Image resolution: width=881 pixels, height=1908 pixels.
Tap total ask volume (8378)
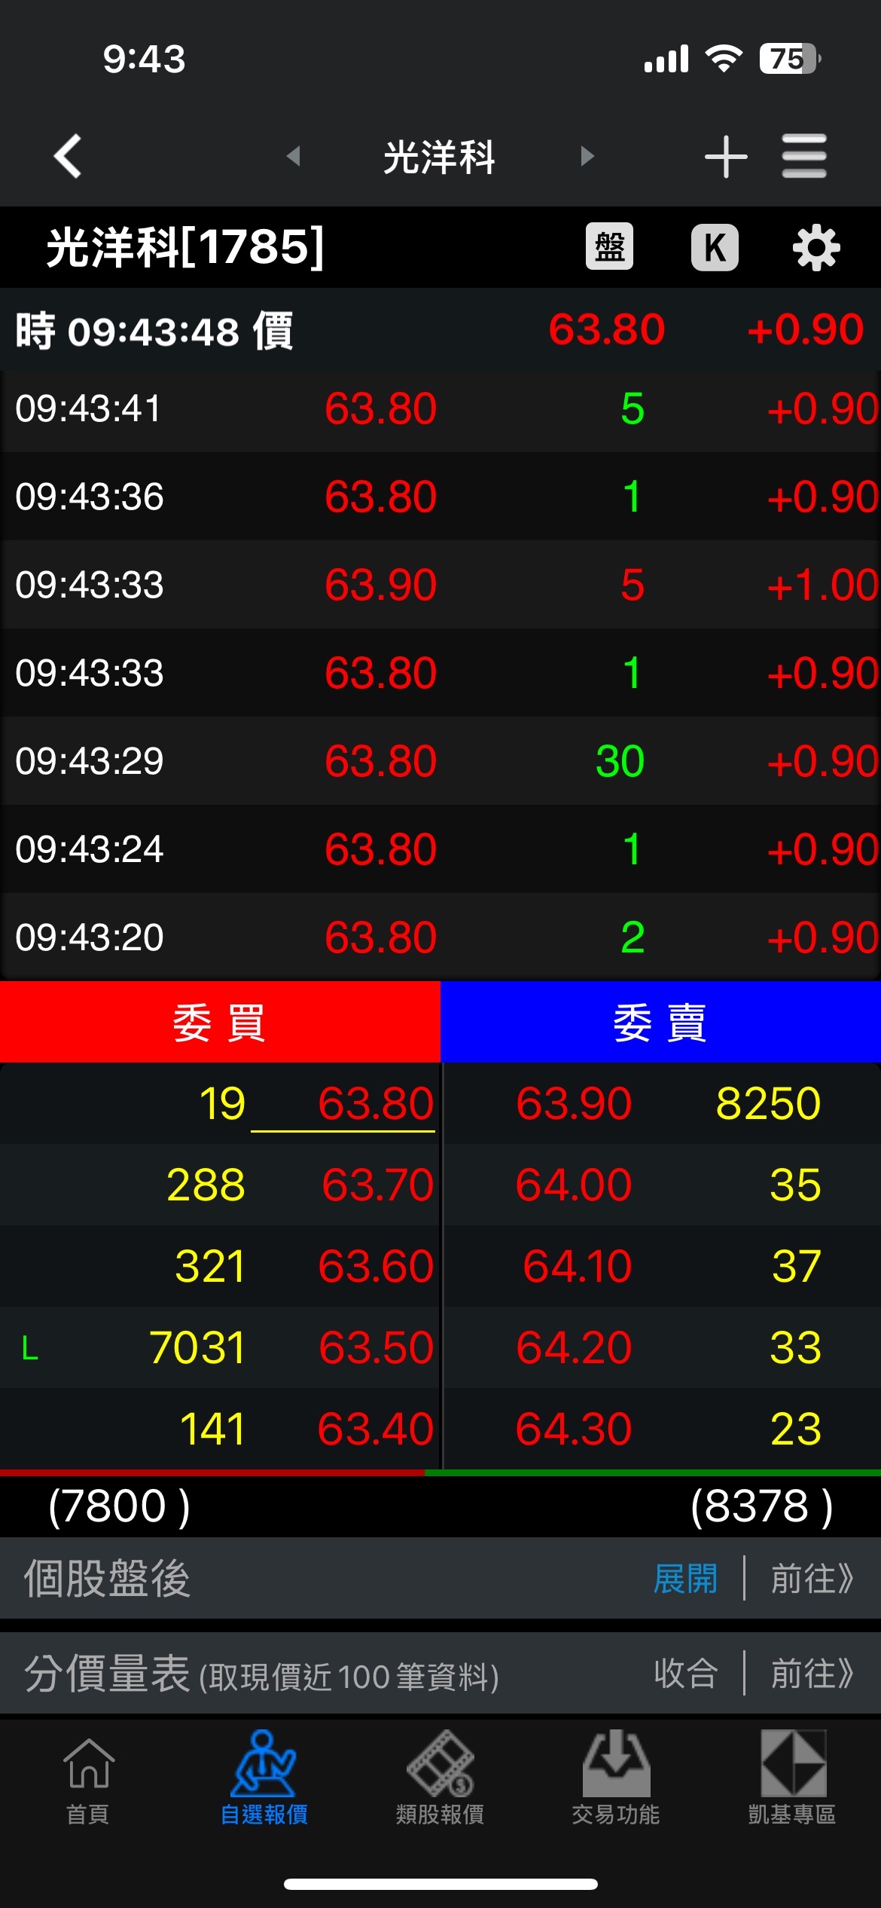(762, 1507)
